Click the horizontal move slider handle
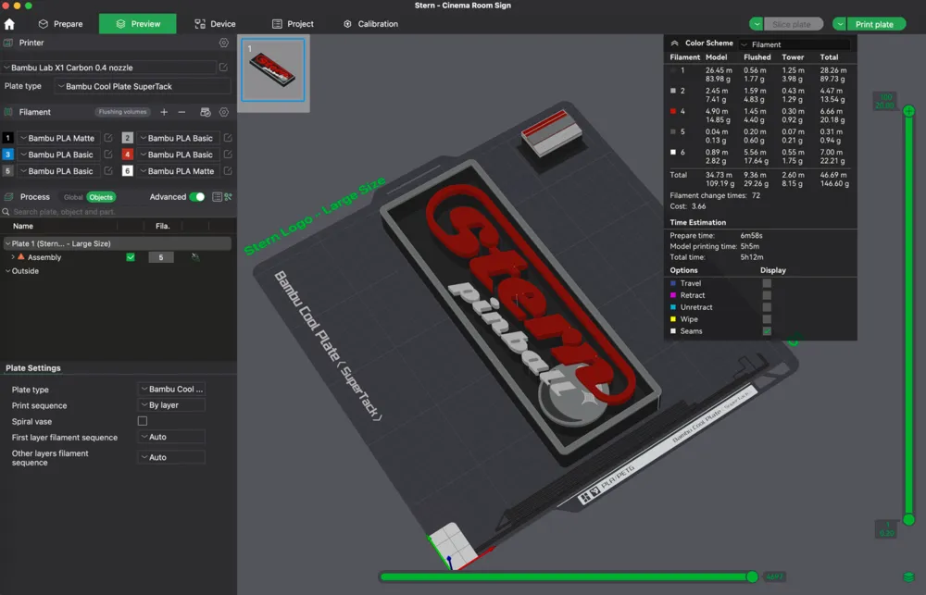The image size is (926, 595). pos(752,576)
